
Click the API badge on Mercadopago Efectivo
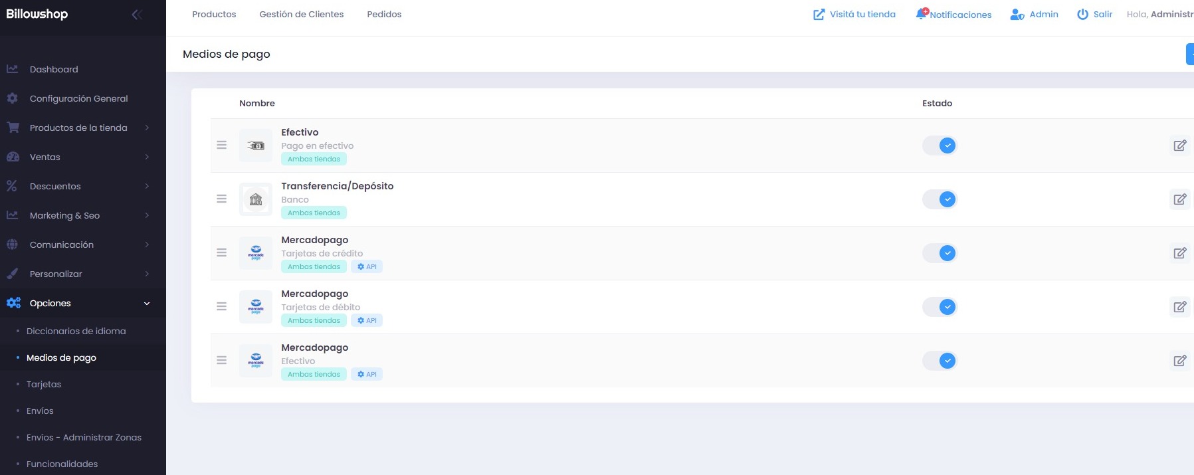click(367, 374)
